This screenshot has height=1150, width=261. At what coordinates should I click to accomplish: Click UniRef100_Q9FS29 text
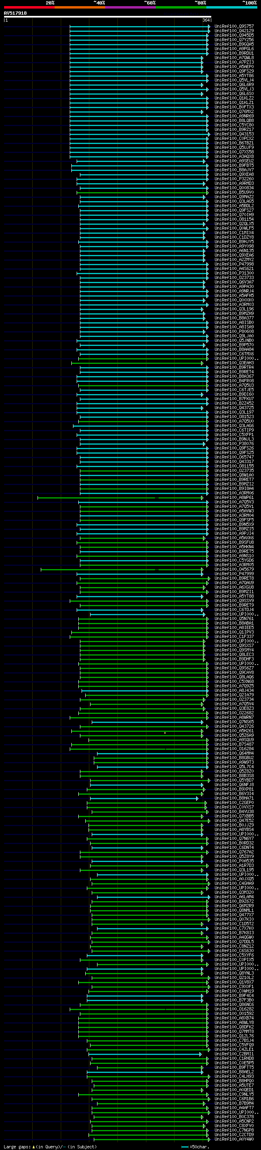click(x=234, y=71)
